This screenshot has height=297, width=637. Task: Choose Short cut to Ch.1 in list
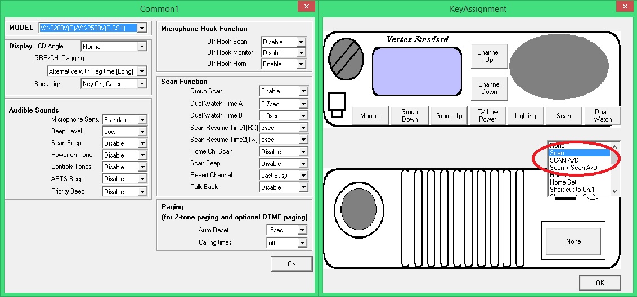pos(579,190)
